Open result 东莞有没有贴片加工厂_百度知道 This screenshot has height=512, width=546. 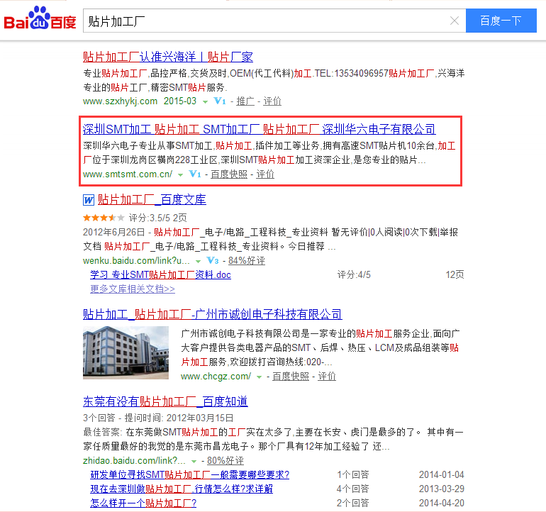[x=165, y=401]
